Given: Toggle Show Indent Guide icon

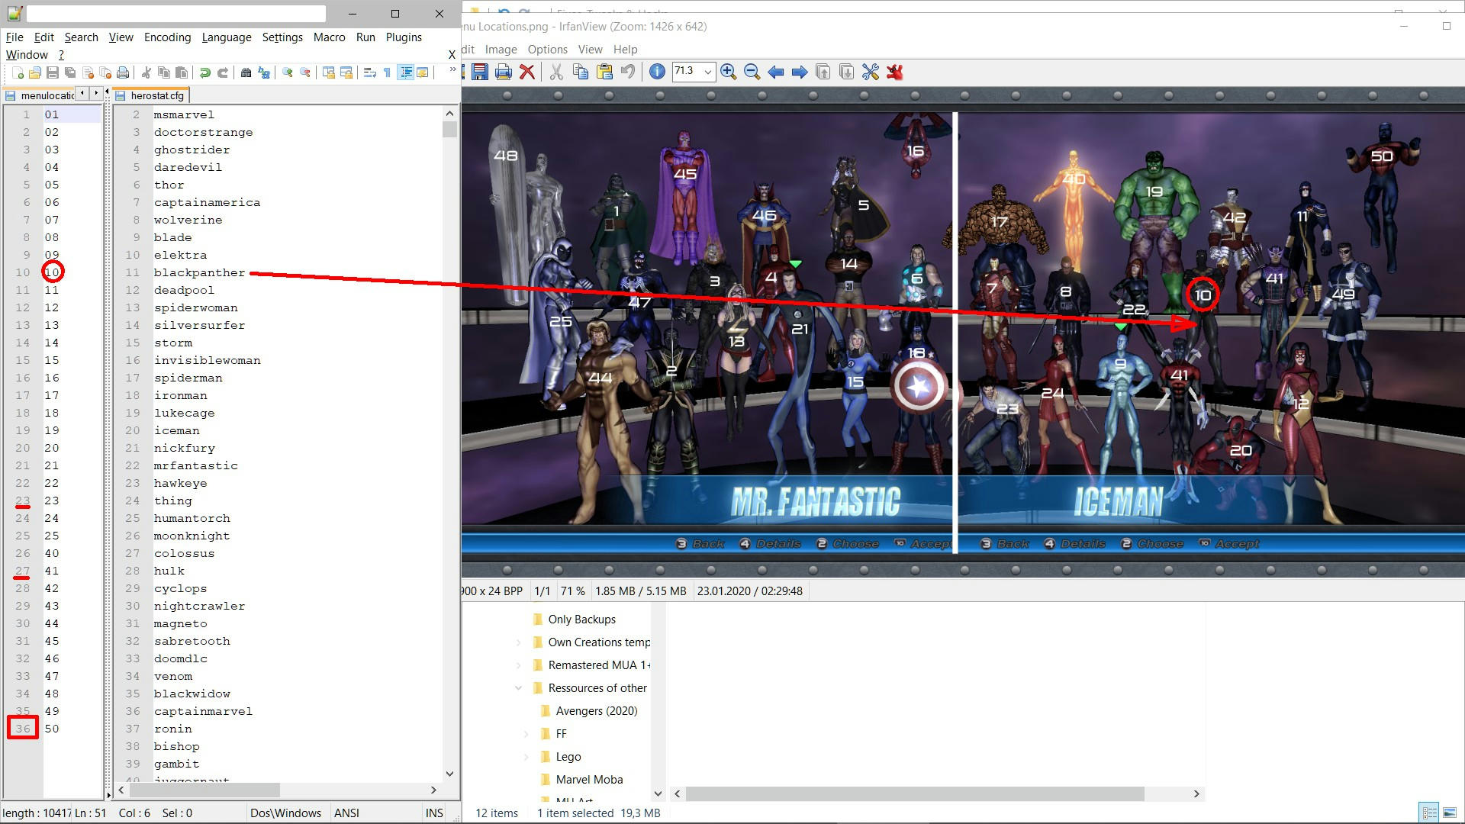Looking at the screenshot, I should [x=406, y=72].
